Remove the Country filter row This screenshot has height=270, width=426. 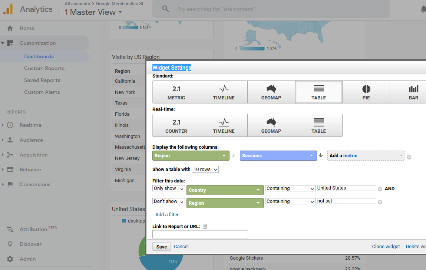pos(380,189)
